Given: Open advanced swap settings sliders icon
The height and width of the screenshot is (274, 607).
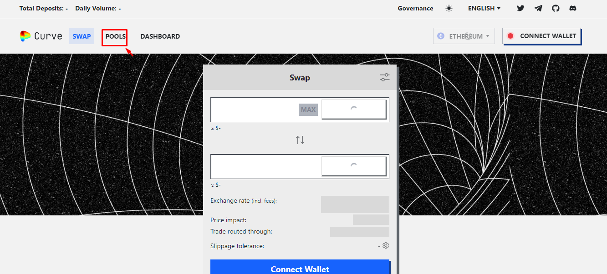Looking at the screenshot, I should [x=385, y=78].
